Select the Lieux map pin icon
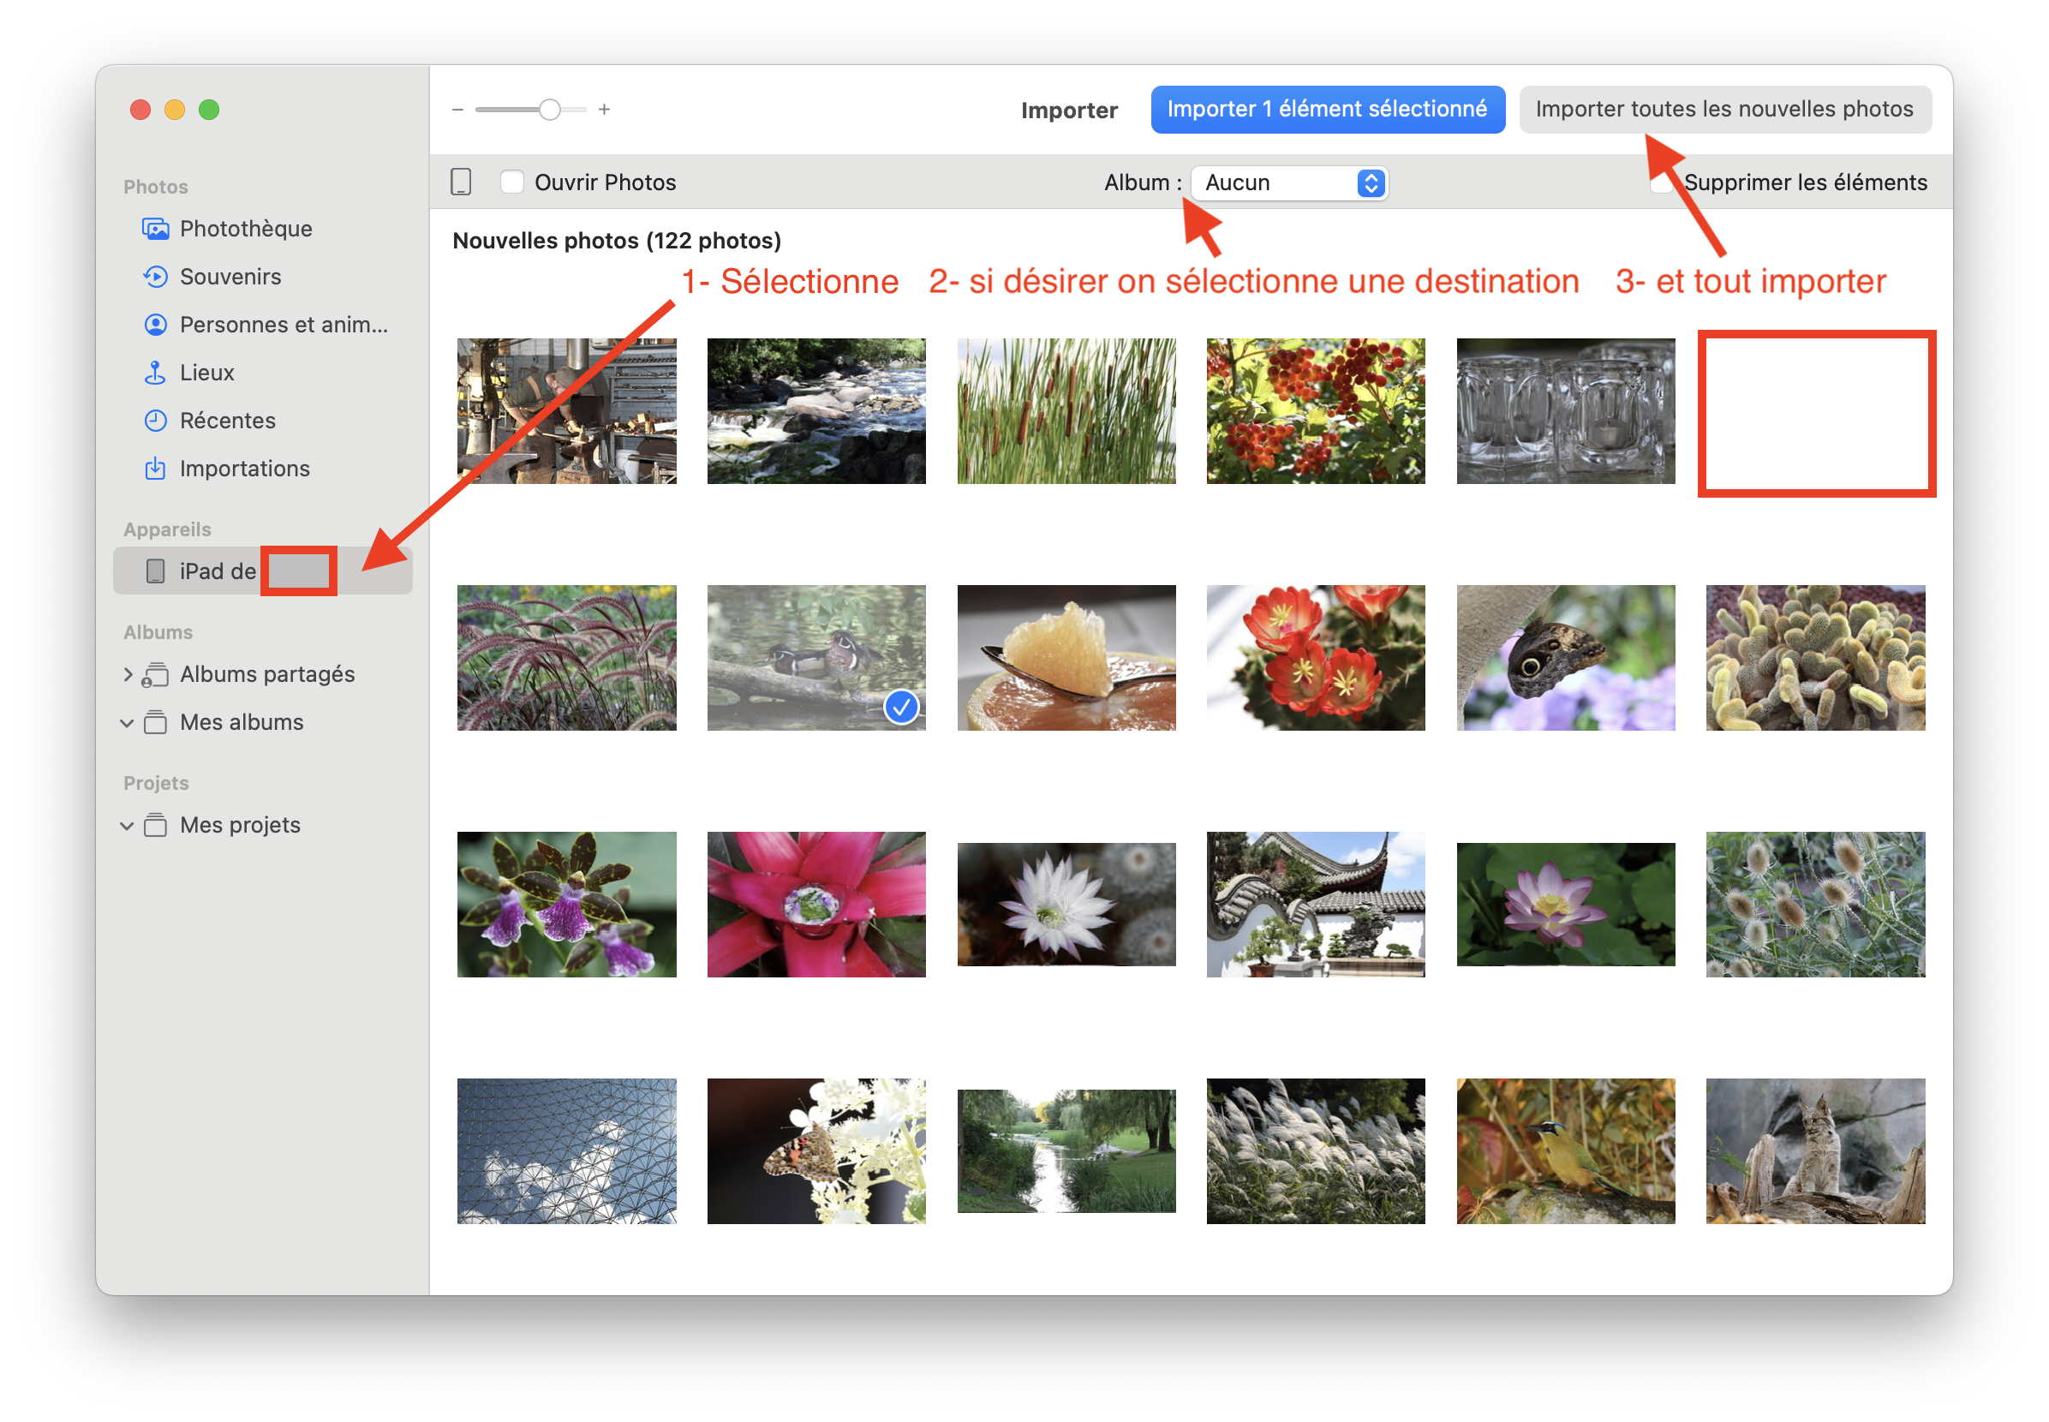The width and height of the screenshot is (2049, 1422). (x=155, y=373)
